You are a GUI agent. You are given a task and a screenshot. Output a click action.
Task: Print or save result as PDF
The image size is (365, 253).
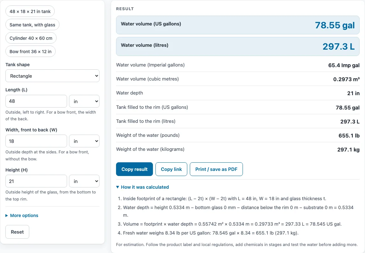pyautogui.click(x=216, y=169)
